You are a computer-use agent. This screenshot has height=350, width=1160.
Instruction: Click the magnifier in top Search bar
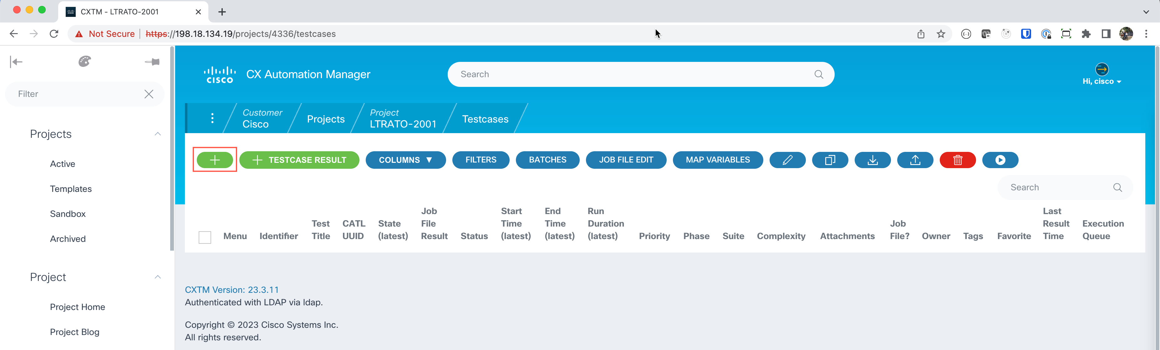point(819,74)
